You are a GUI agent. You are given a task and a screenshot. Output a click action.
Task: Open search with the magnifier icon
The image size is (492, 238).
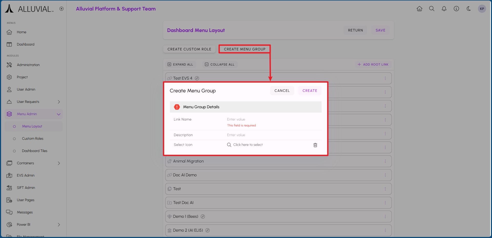(432, 9)
